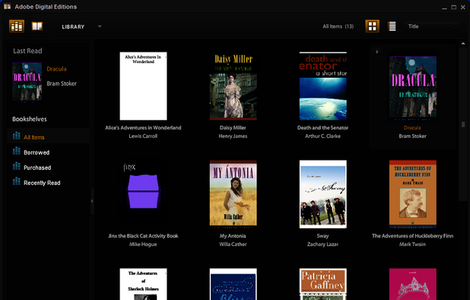This screenshot has height=300, width=470.
Task: Open Dracula last-read cover in sidebar
Action: [27, 82]
